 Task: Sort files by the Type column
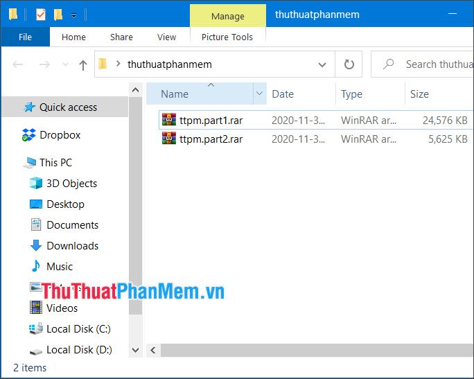click(370, 94)
